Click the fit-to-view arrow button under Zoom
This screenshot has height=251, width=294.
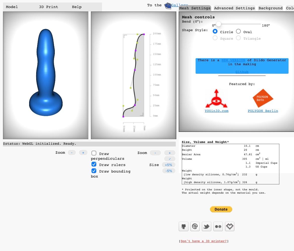[170, 159]
